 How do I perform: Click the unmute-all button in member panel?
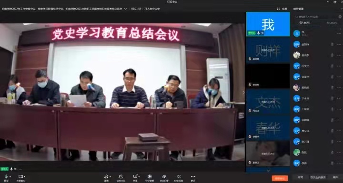pos(318,177)
